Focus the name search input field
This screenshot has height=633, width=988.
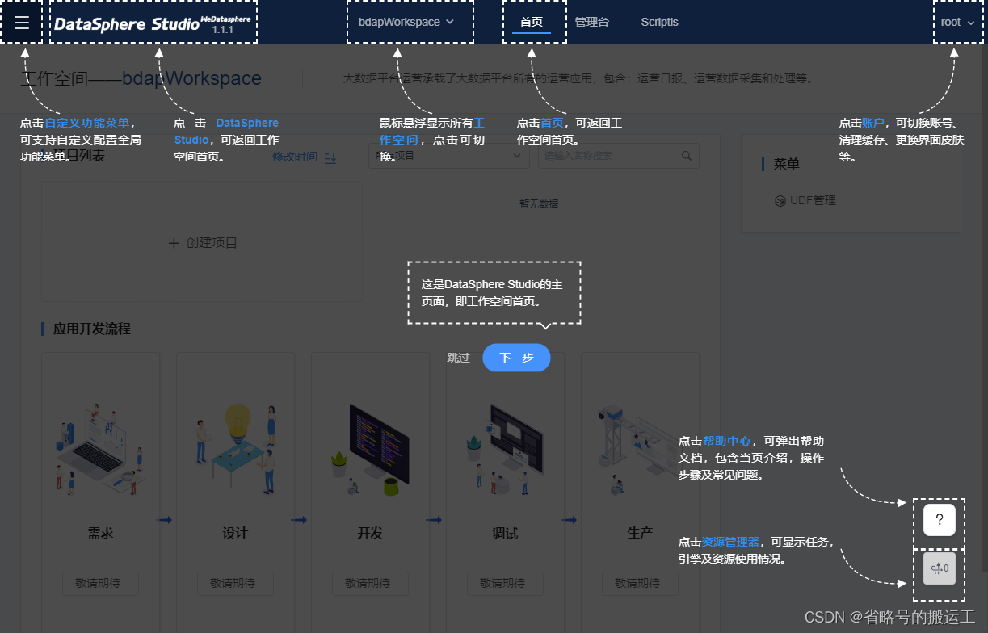click(x=609, y=156)
